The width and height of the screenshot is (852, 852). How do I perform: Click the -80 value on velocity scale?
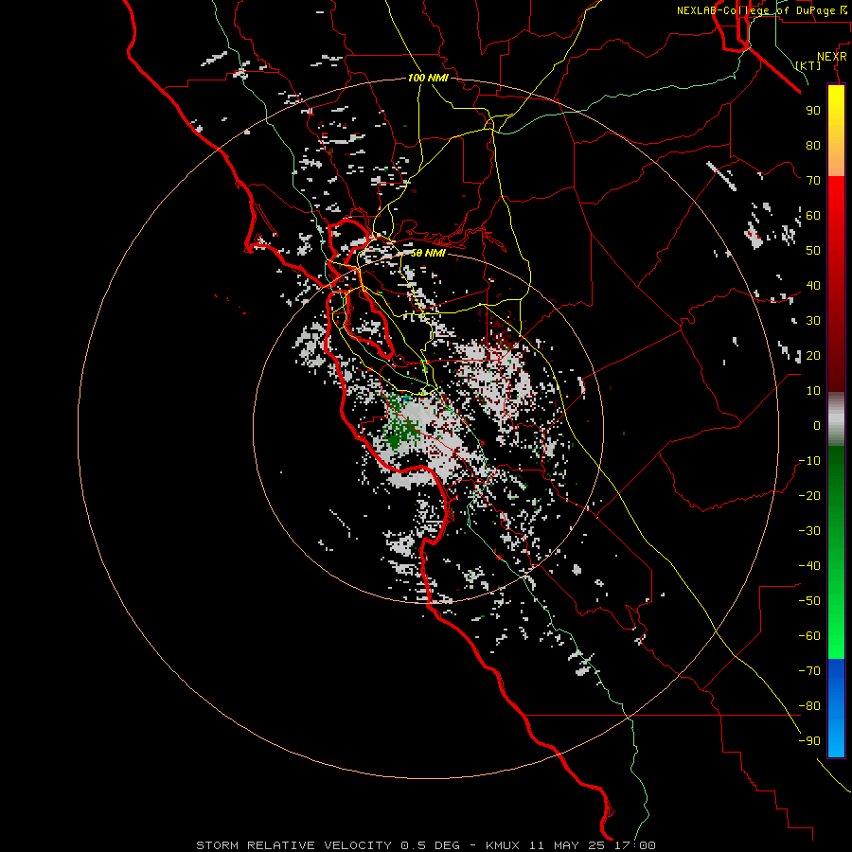809,706
